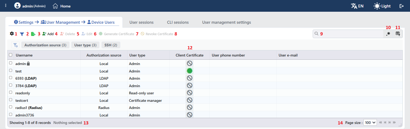
Task: Click no-certificate icon in 3784 (LDAP) row
Action: pyautogui.click(x=189, y=86)
